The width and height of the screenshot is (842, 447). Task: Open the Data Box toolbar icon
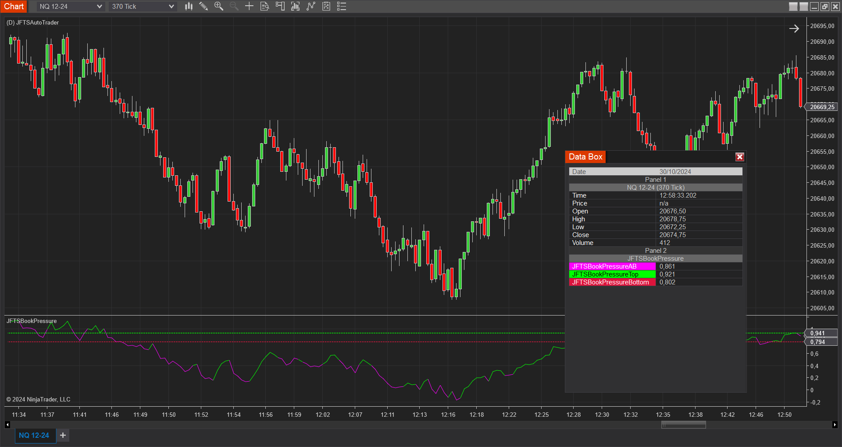pyautogui.click(x=264, y=6)
